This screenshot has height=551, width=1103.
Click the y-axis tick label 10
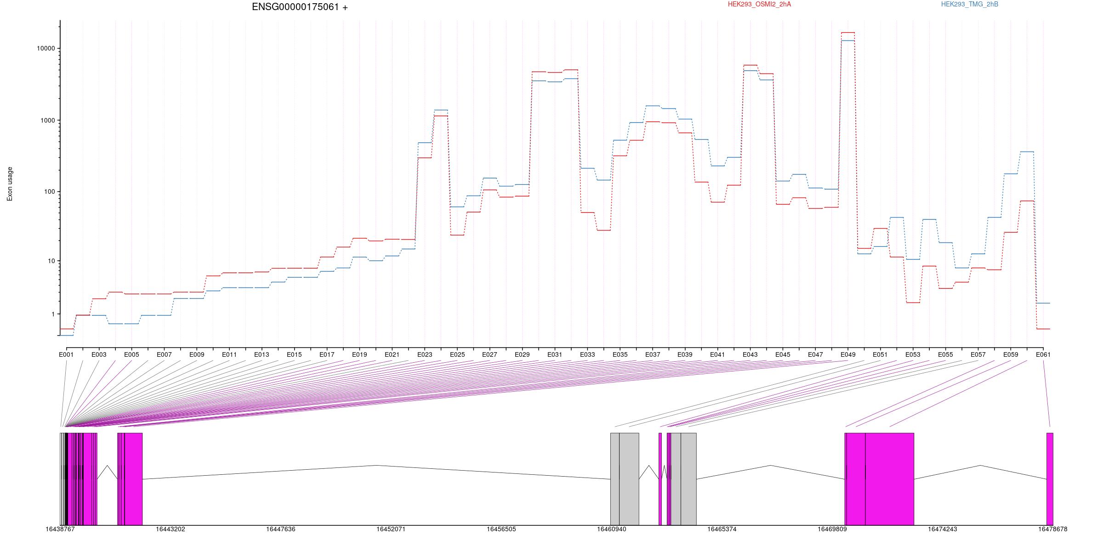click(x=51, y=261)
